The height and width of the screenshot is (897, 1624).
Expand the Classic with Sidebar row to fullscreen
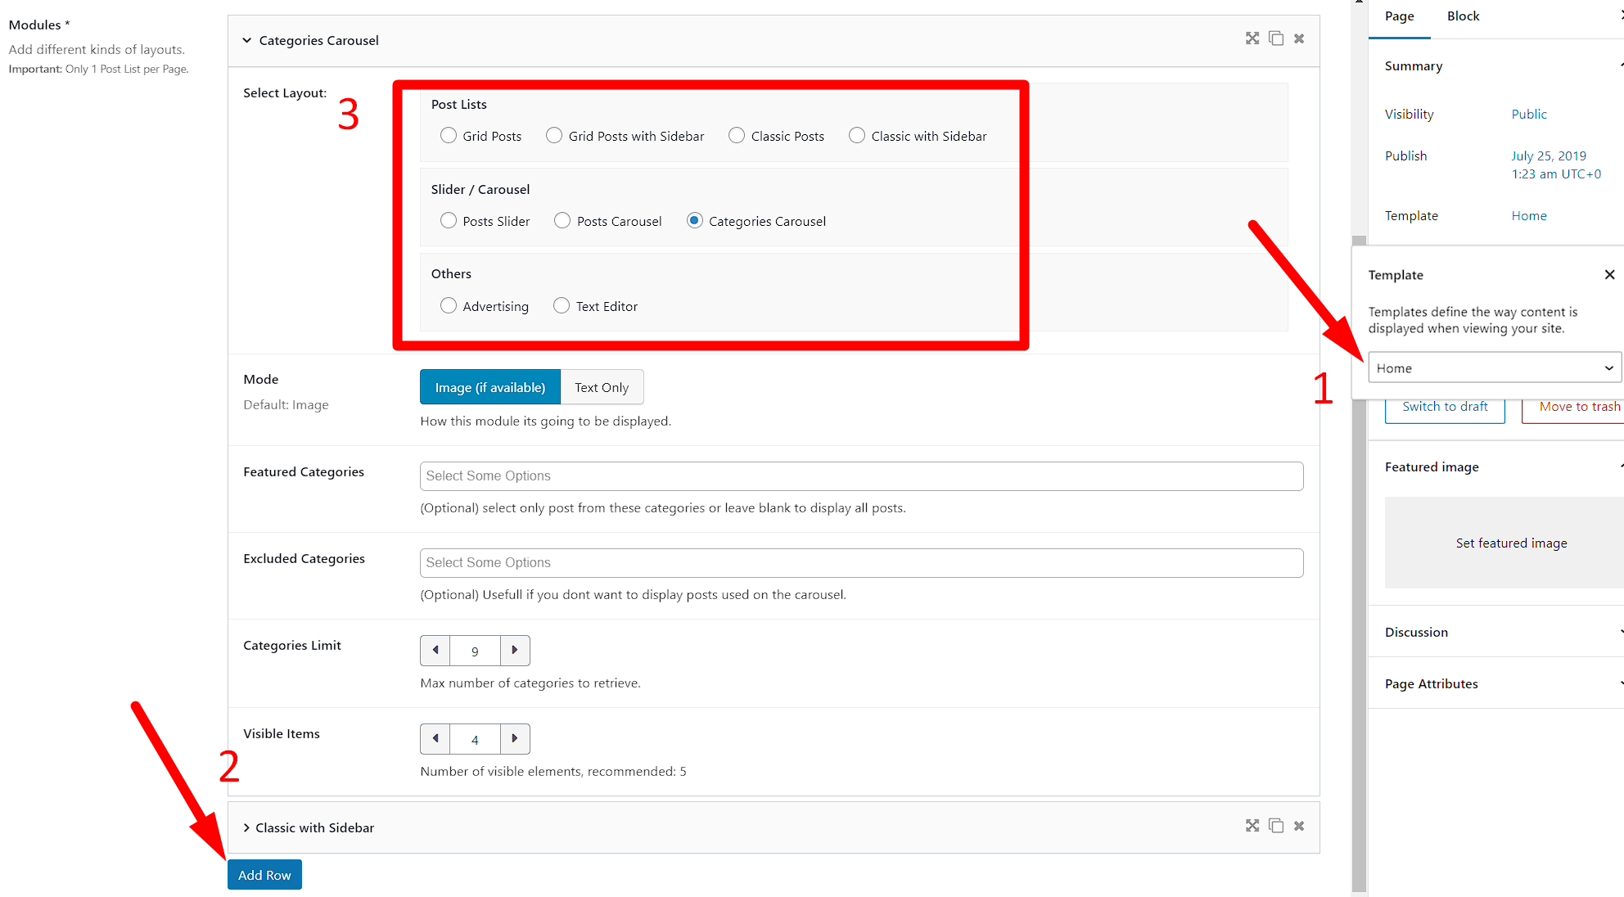[1252, 826]
